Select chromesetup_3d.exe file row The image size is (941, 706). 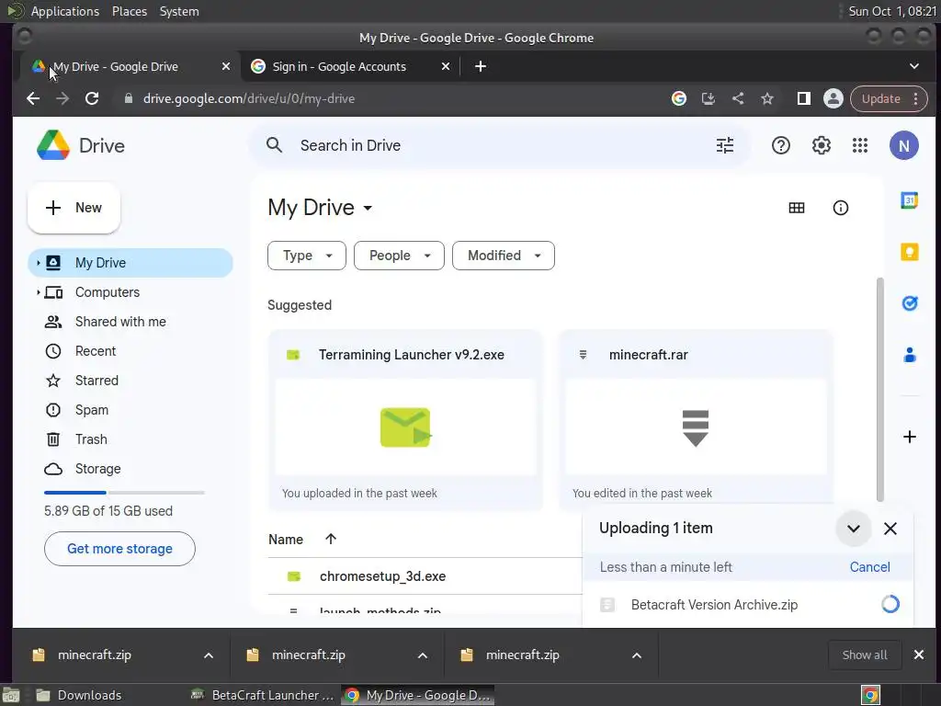pyautogui.click(x=425, y=576)
